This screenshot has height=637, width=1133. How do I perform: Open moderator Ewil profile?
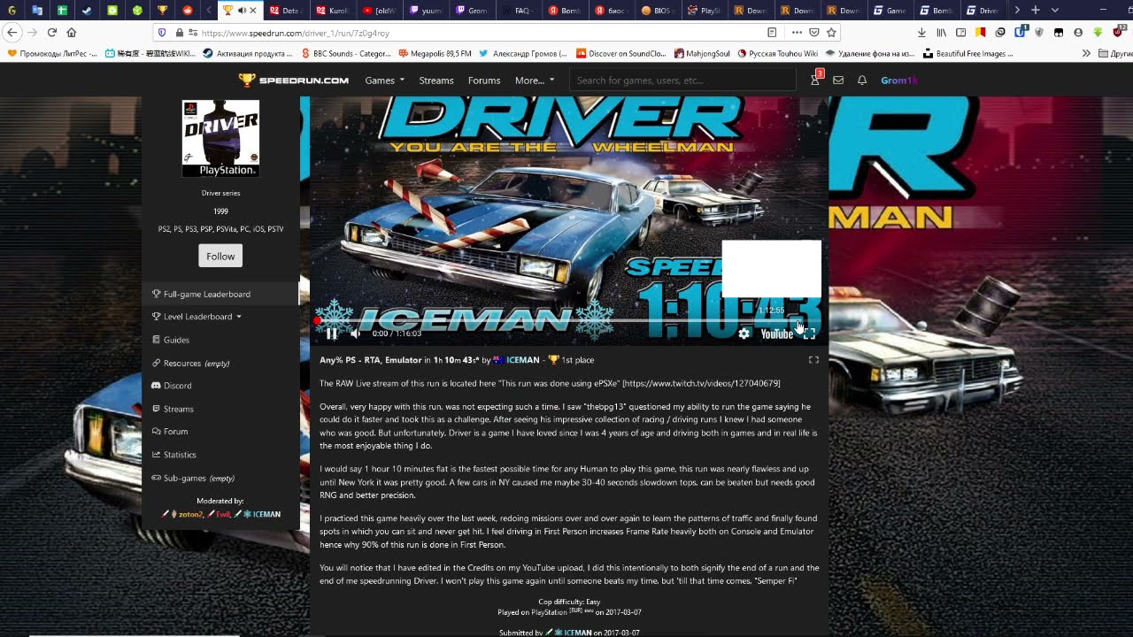(x=223, y=514)
